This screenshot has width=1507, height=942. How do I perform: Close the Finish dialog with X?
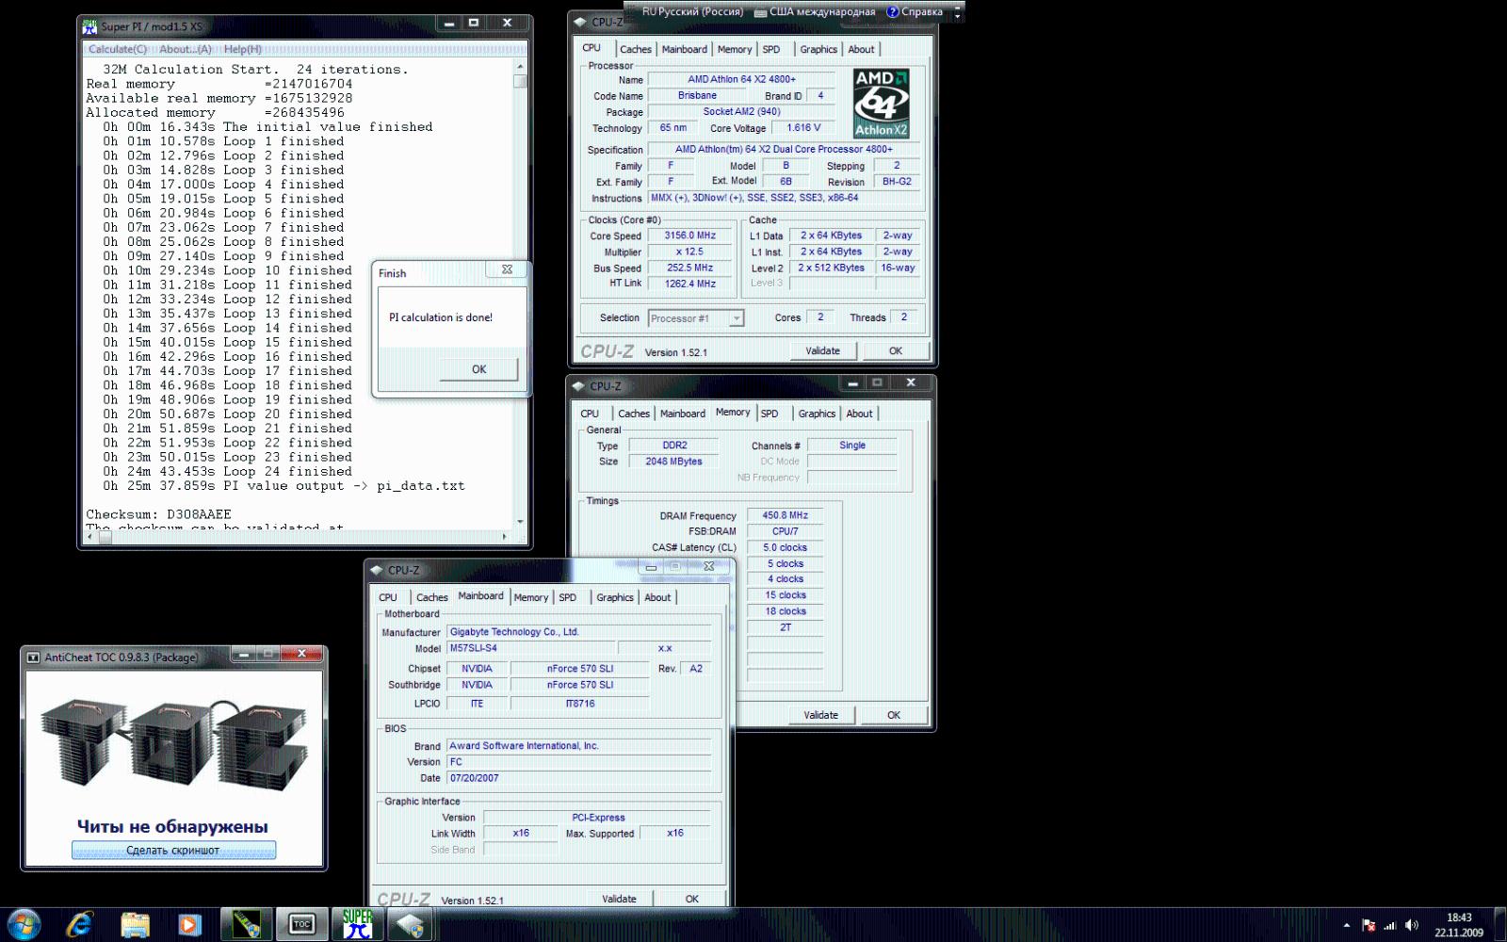(507, 269)
